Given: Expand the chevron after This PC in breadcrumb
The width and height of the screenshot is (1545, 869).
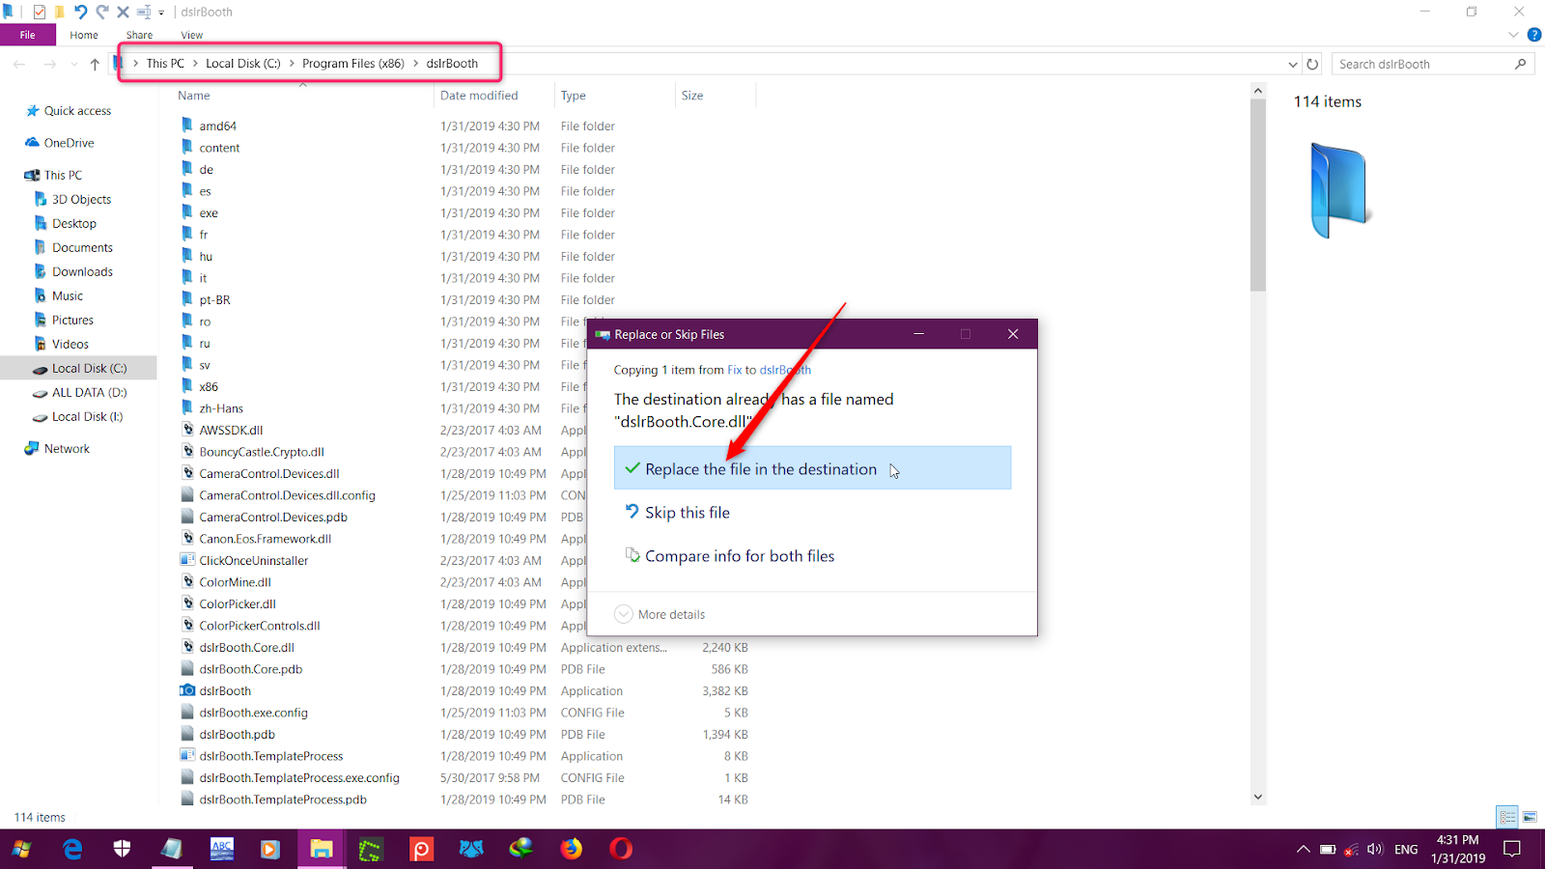Looking at the screenshot, I should click(x=195, y=64).
